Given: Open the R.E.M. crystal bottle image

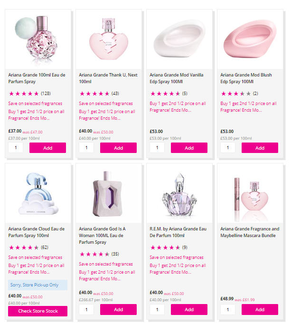Looking at the screenshot, I should click(x=179, y=192).
